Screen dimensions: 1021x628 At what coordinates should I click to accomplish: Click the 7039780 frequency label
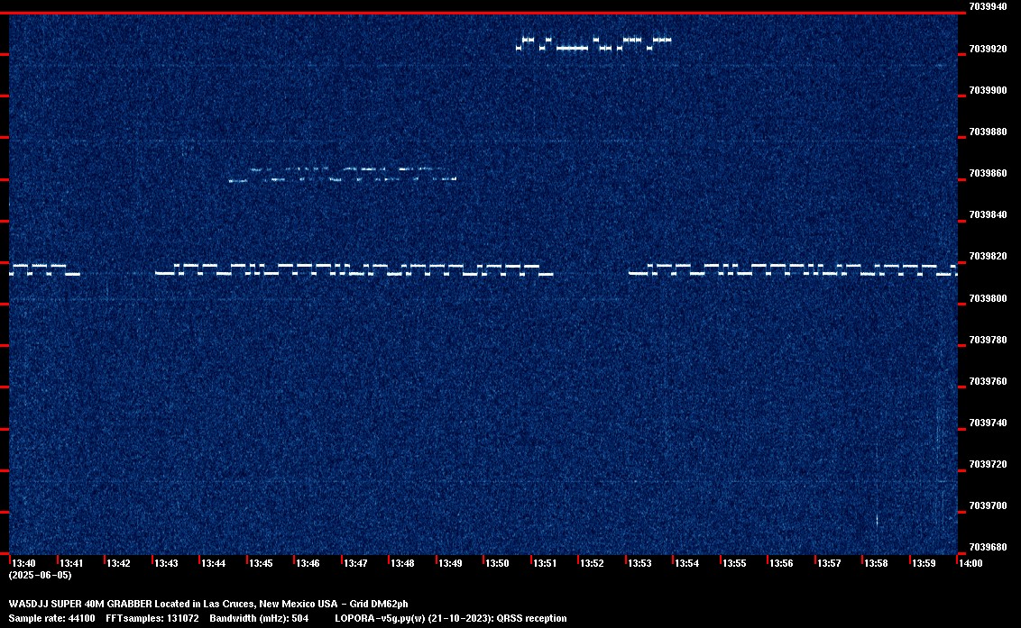pyautogui.click(x=988, y=340)
